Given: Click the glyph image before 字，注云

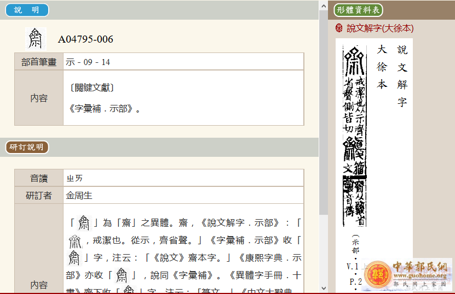Looking at the screenshot, I should 74,258.
